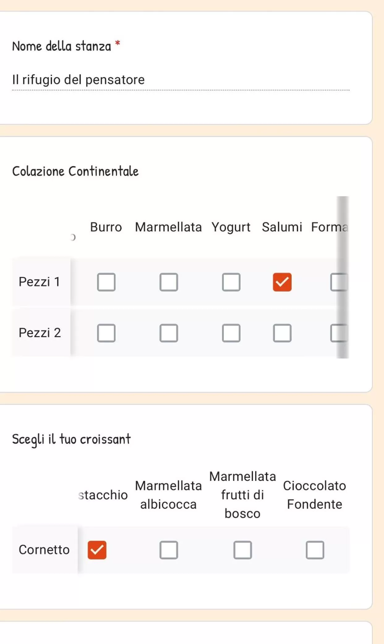Image resolution: width=384 pixels, height=644 pixels.
Task: Check Burro for Pezzi 1
Action: coord(106,282)
